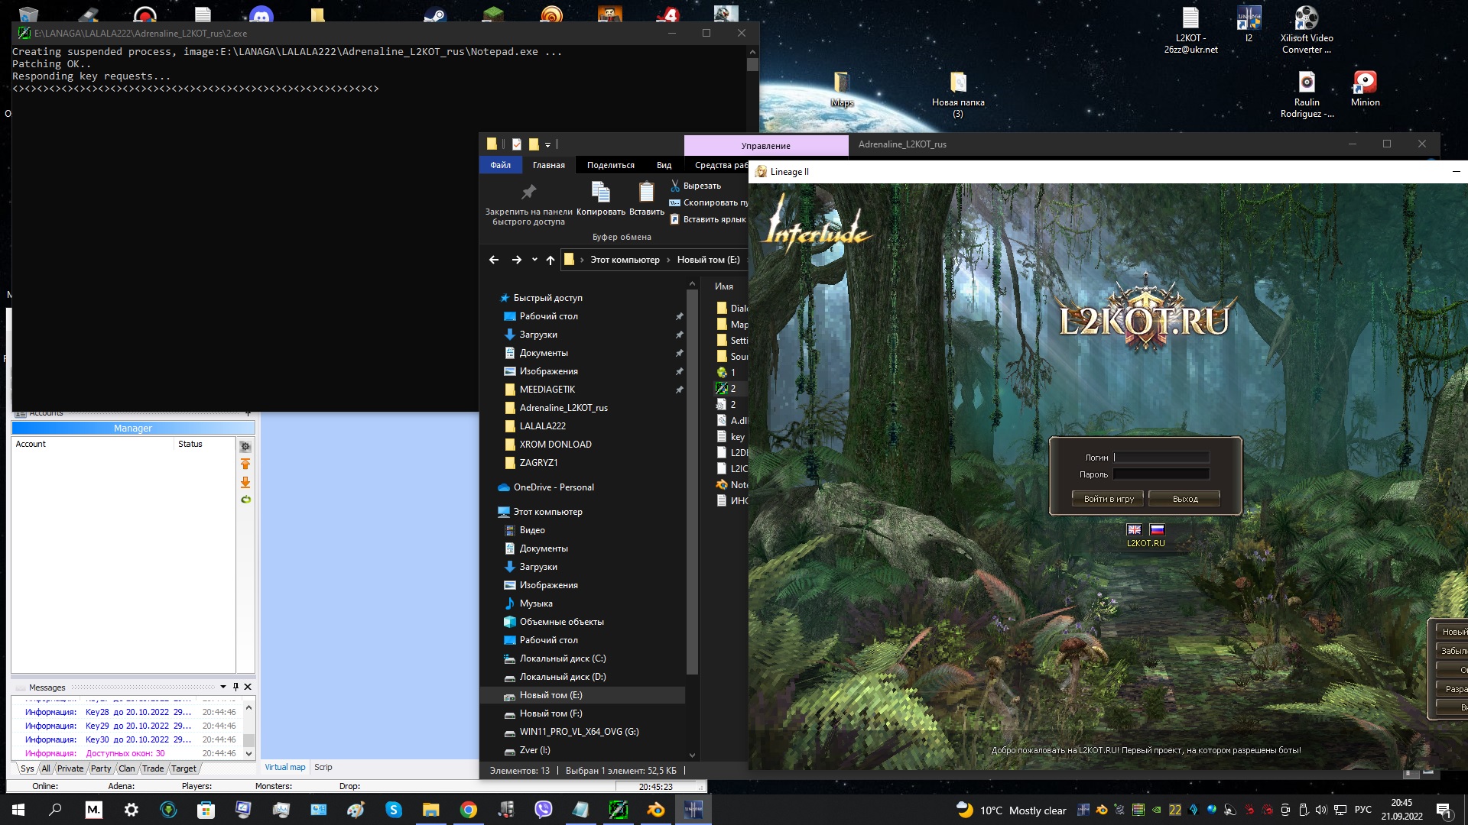Open the Управление contextual tab
1468x825 pixels.
[766, 145]
